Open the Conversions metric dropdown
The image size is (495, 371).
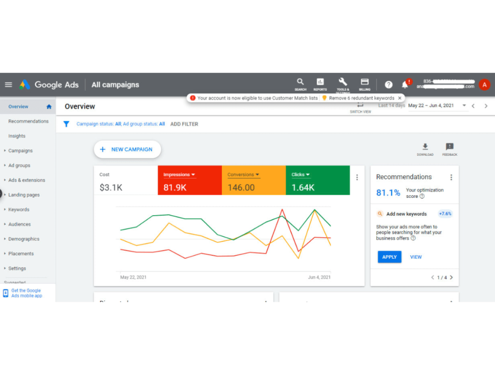243,175
